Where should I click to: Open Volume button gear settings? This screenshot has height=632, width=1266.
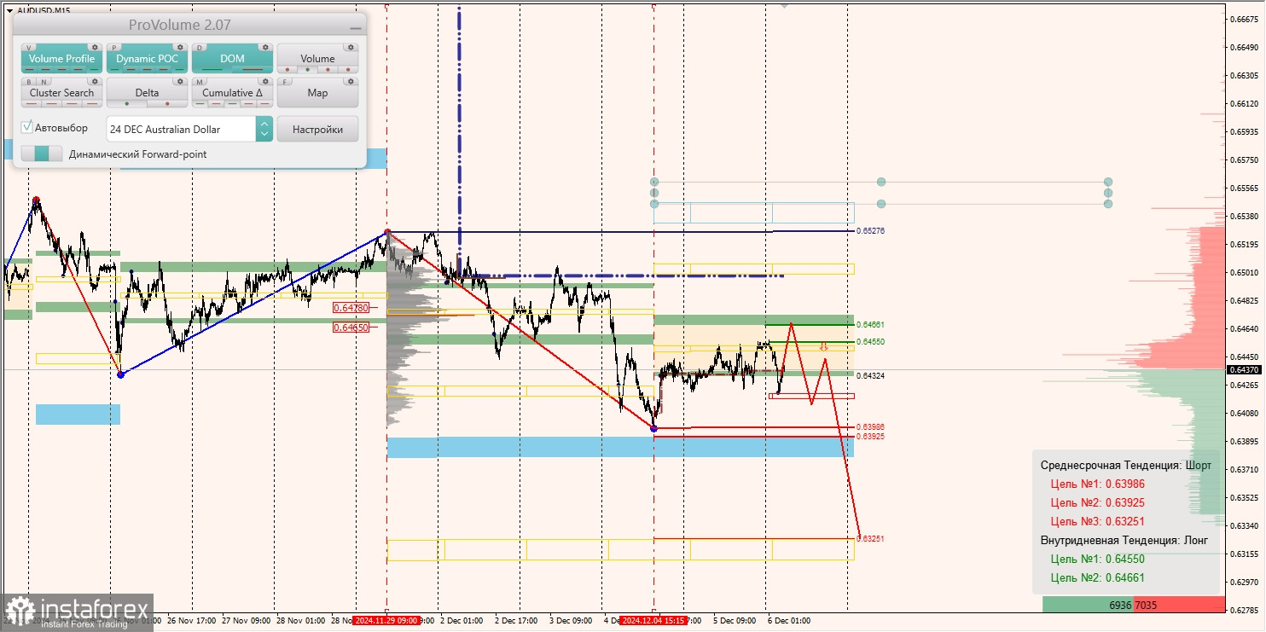click(351, 48)
